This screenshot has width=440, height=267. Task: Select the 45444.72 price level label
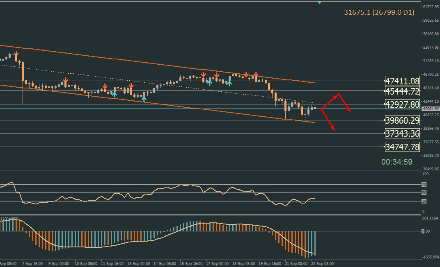pyautogui.click(x=402, y=91)
